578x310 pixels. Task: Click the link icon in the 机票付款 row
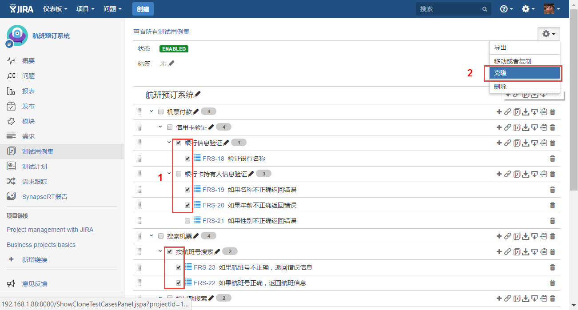(x=507, y=112)
